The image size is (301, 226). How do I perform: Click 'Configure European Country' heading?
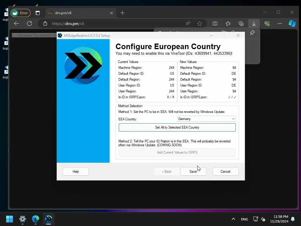tap(168, 46)
